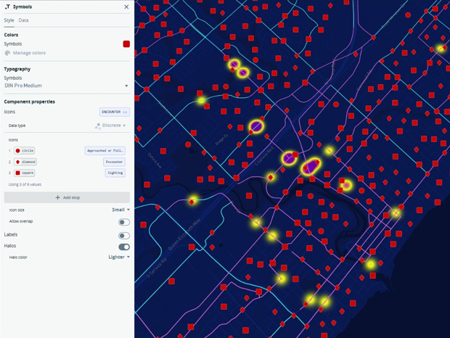Viewport: 450px width, 338px height.
Task: Disable the Halos toggle
Action: [x=124, y=247]
